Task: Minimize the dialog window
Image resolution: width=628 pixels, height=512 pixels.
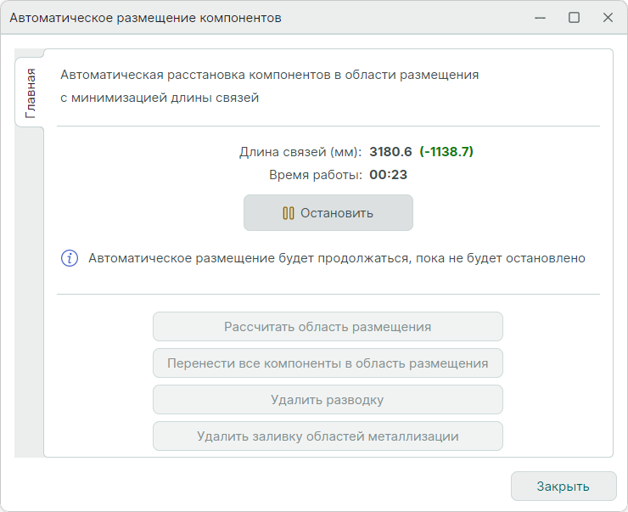Action: (541, 17)
